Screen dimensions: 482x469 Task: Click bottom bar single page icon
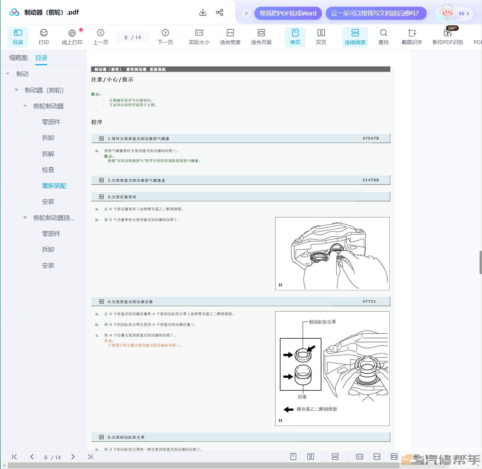pos(294,457)
